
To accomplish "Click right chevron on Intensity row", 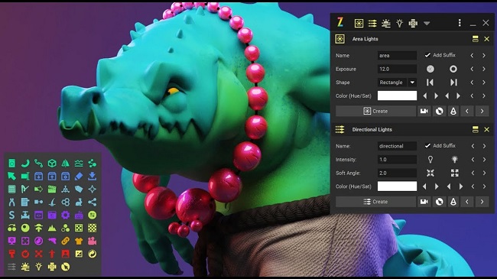I will pos(484,160).
